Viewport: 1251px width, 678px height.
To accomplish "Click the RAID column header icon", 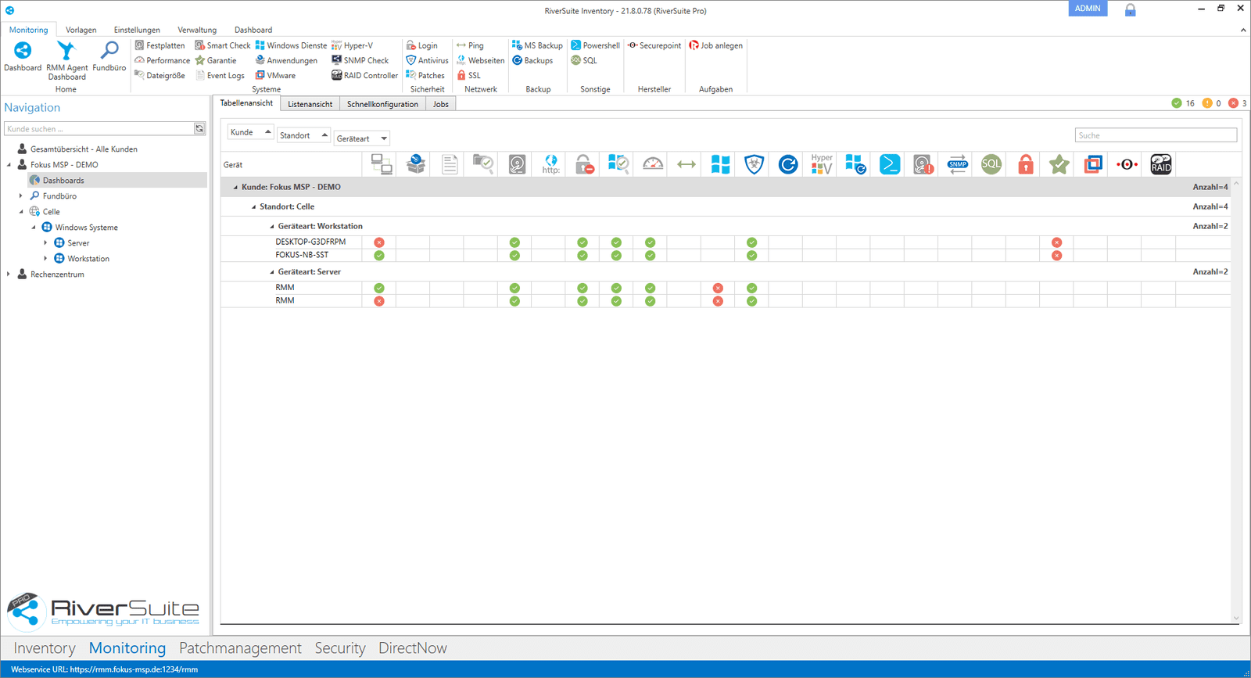I will pyautogui.click(x=1161, y=164).
